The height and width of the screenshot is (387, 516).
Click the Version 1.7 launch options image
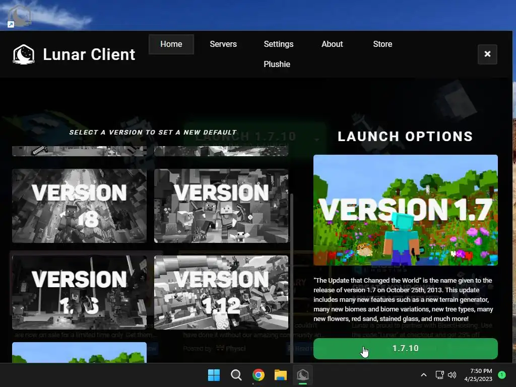coord(406,210)
